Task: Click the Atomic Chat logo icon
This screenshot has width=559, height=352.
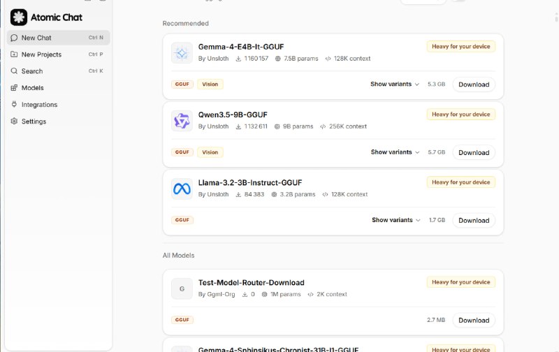Action: [19, 17]
